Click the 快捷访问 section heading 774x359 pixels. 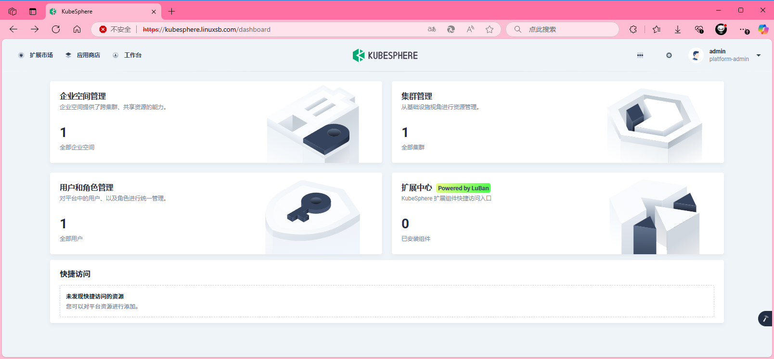pyautogui.click(x=75, y=274)
